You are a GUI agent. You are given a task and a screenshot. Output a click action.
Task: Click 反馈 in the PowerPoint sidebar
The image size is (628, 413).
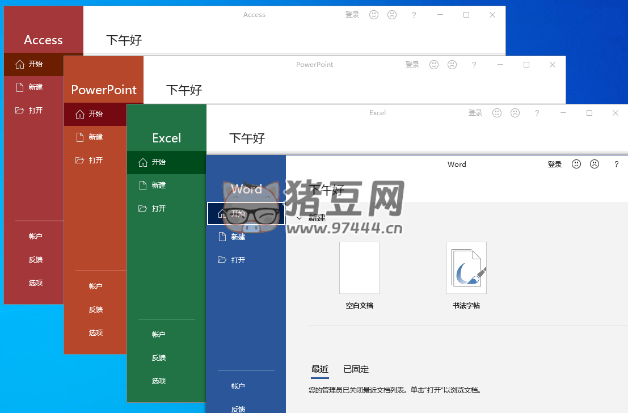pos(95,309)
